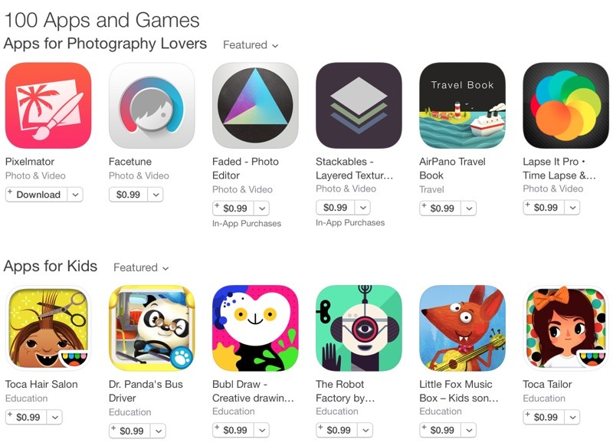Open the Little Fox Music Box icon
The image size is (613, 446).
(x=463, y=328)
